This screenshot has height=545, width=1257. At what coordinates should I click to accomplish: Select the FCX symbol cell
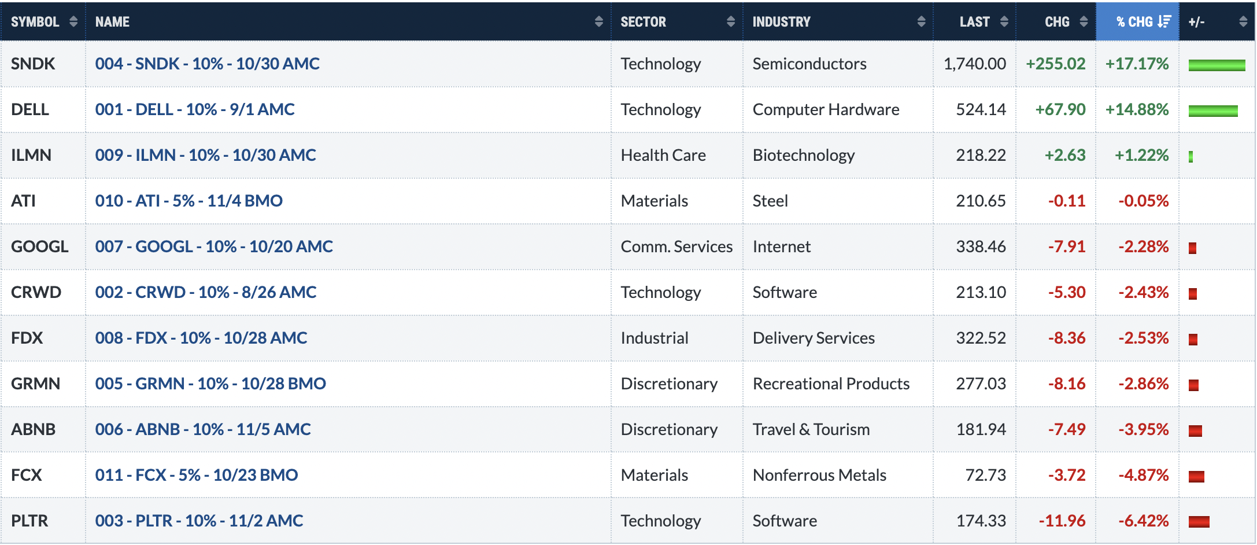coord(43,475)
